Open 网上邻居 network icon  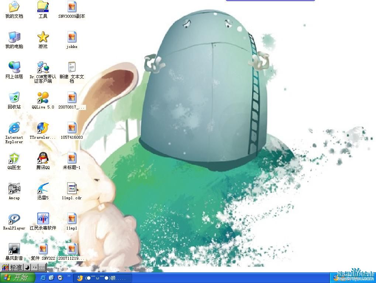14,70
